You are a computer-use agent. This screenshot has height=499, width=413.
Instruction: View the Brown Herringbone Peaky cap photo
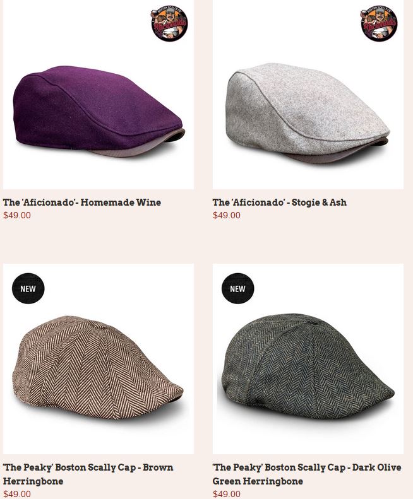coord(99,359)
